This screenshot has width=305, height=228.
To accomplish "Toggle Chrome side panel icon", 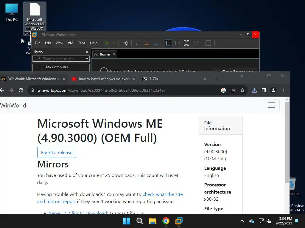I will [x=264, y=90].
